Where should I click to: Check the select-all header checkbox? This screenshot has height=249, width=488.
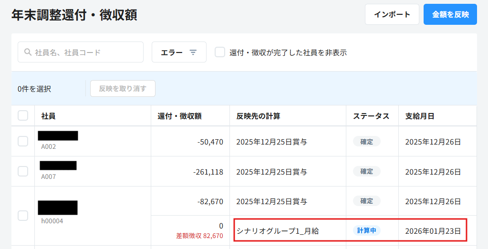coord(23,115)
